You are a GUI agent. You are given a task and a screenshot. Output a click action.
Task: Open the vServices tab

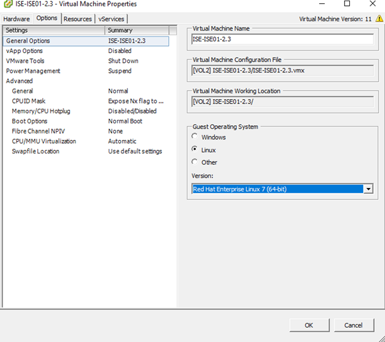pyautogui.click(x=111, y=19)
